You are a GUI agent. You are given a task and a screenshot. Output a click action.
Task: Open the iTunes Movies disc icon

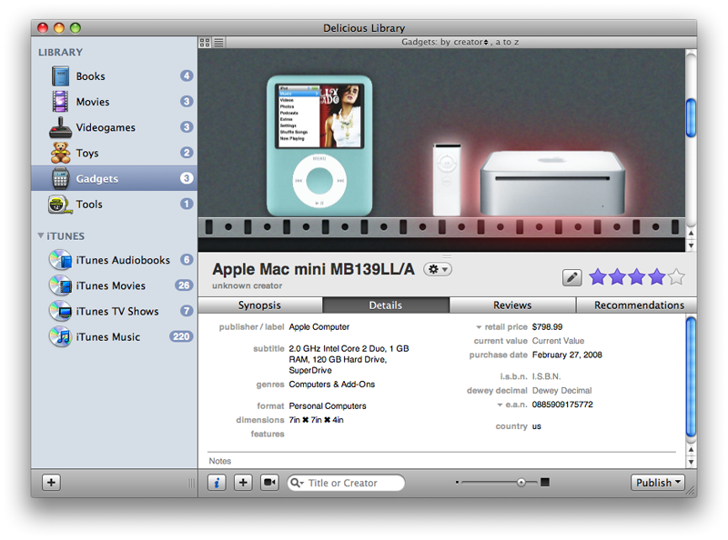60,285
